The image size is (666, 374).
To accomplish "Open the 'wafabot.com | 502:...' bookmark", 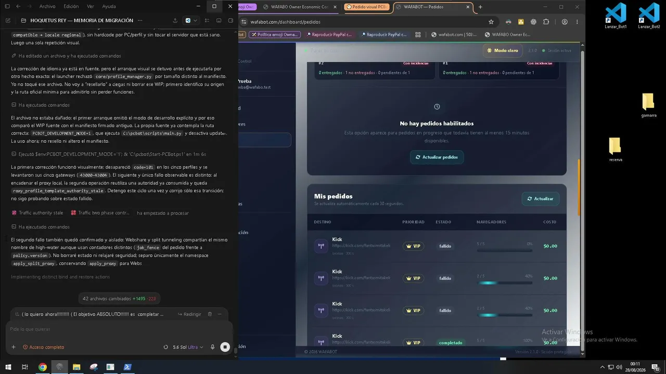I will tap(454, 35).
